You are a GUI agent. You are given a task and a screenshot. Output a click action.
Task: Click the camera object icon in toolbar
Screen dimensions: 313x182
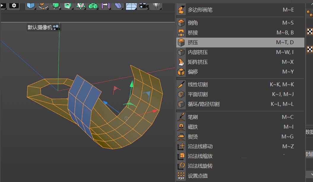143,5
